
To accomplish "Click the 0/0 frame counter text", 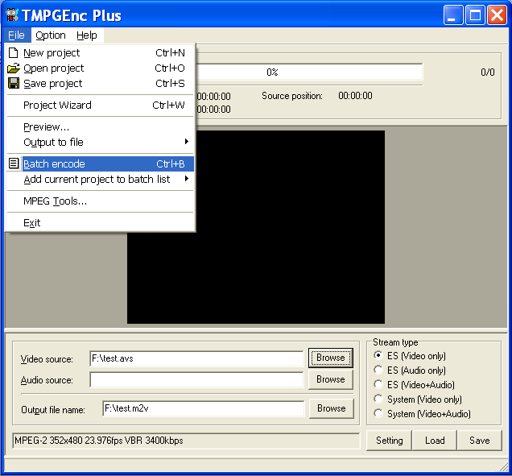I will pyautogui.click(x=488, y=72).
